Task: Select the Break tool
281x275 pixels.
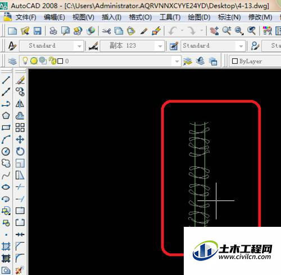Action: (x=20, y=223)
